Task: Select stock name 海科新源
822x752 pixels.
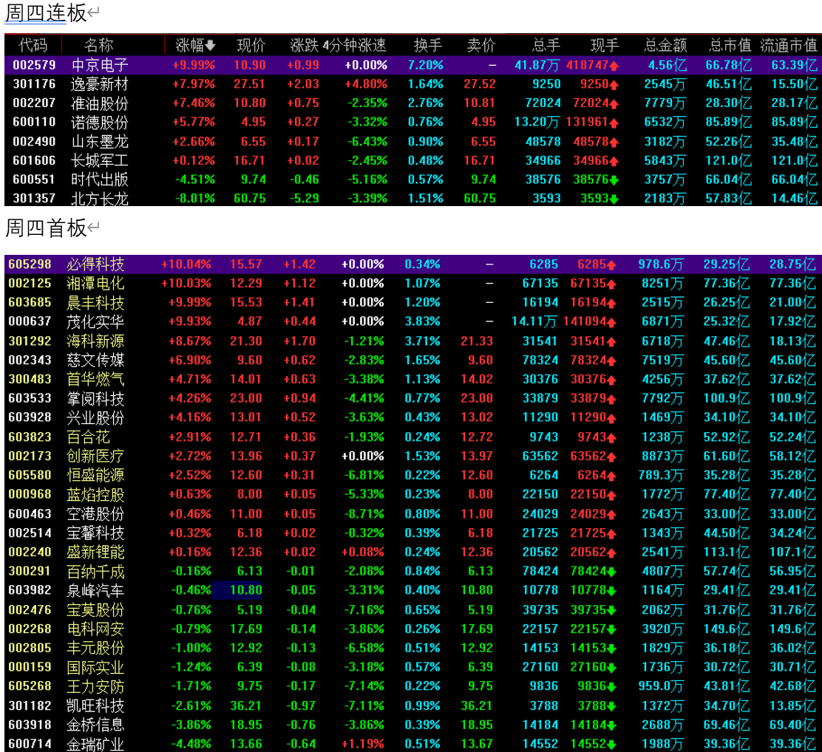Action: point(95,341)
